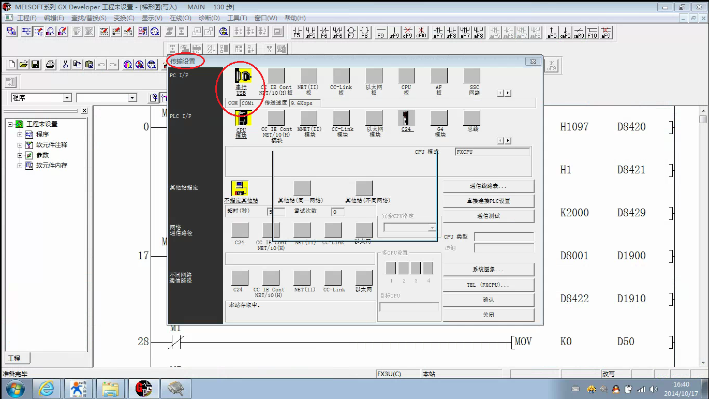Expand 软元件内存 tree node
The image size is (709, 399).
20,166
